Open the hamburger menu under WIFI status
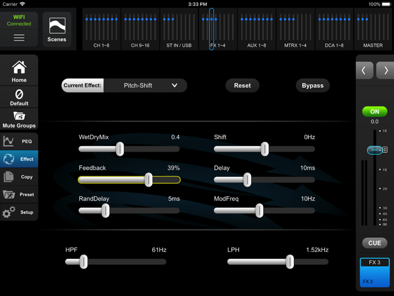 tap(19, 38)
